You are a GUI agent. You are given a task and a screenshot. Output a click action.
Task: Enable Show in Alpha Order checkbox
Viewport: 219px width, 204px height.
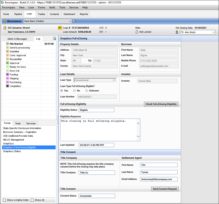click(5, 200)
